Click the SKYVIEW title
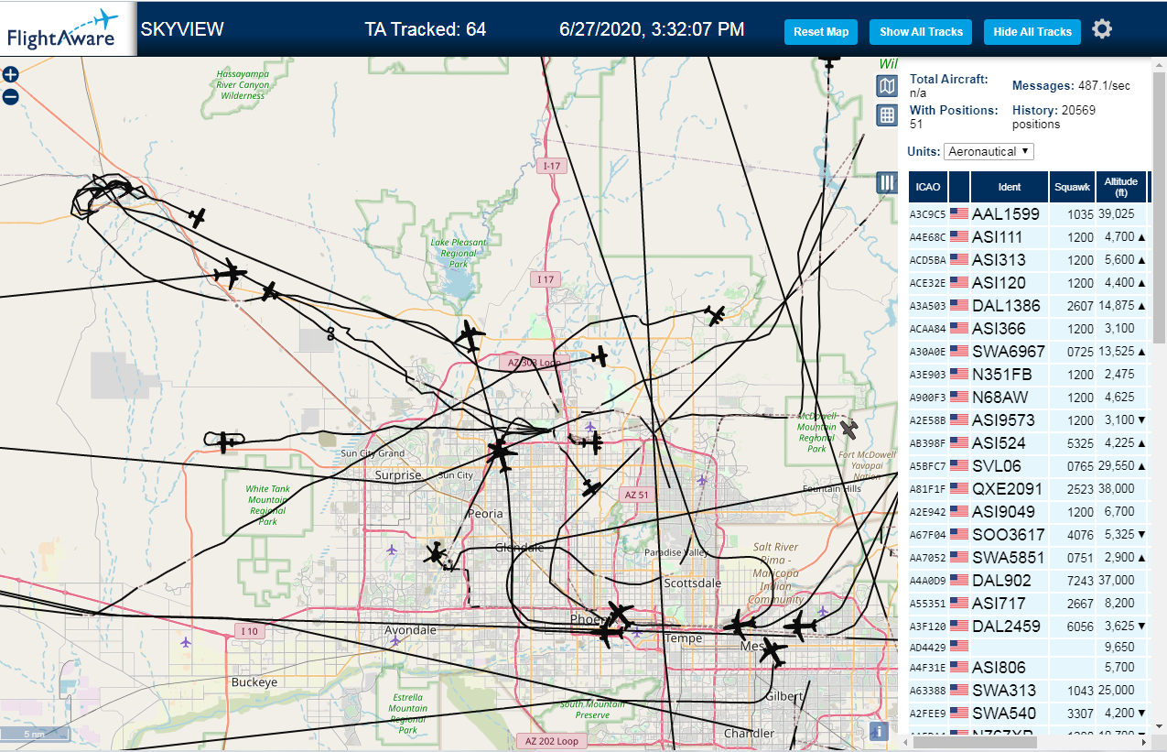1167x752 pixels. tap(182, 29)
